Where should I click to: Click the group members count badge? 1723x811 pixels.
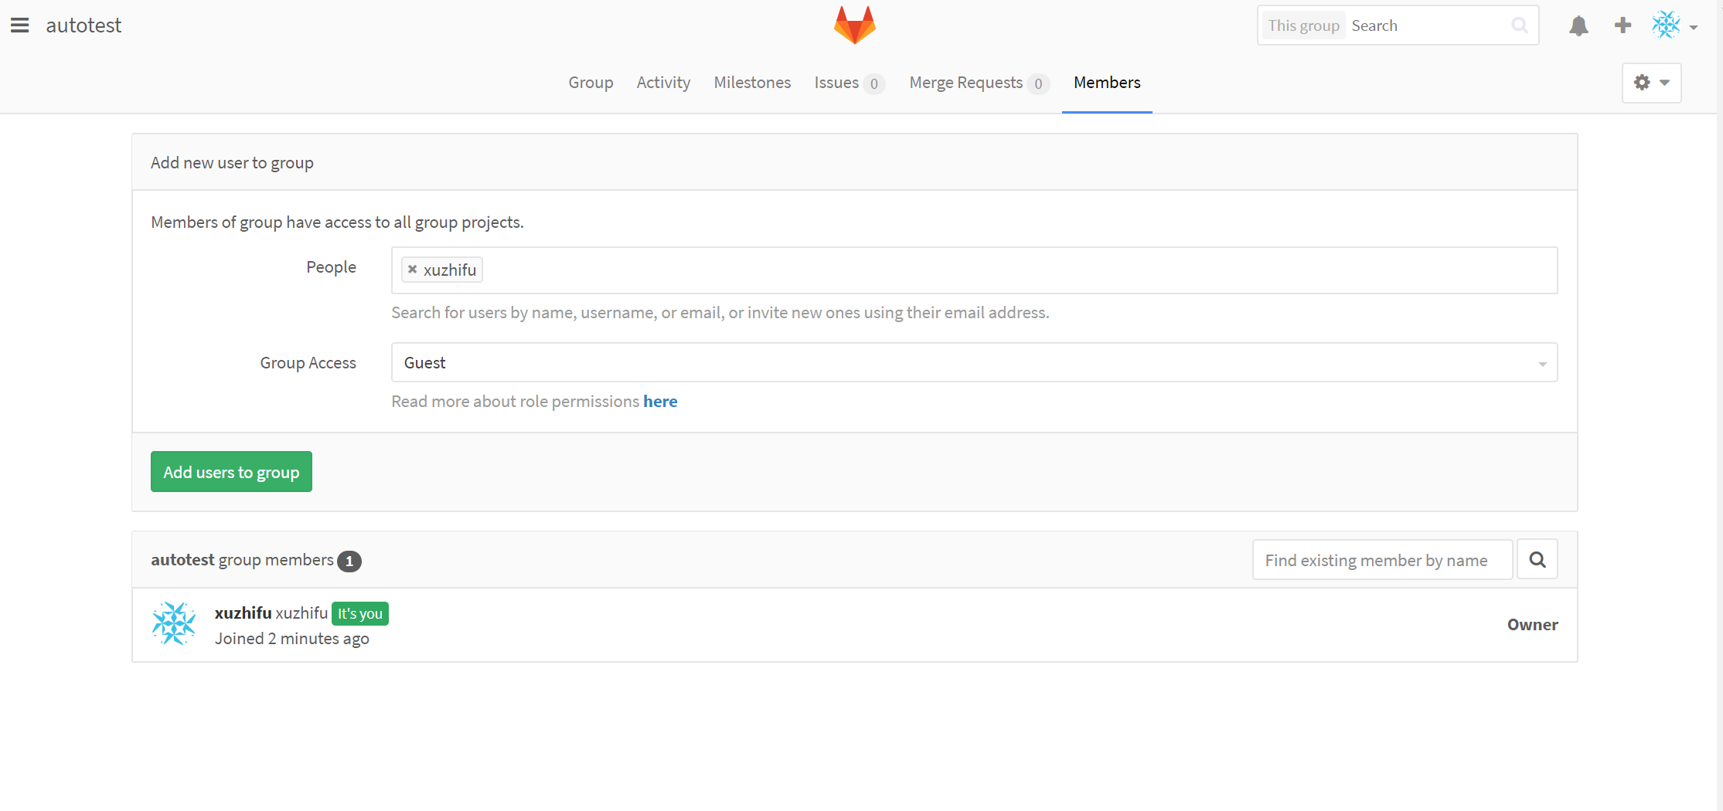[x=349, y=561]
